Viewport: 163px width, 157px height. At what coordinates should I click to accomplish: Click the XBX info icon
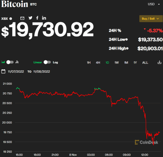(x=11, y=19)
